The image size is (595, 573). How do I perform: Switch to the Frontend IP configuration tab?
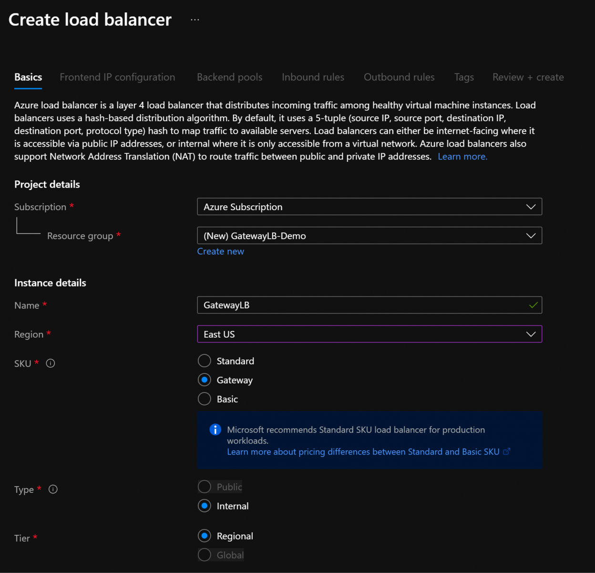[x=117, y=77]
